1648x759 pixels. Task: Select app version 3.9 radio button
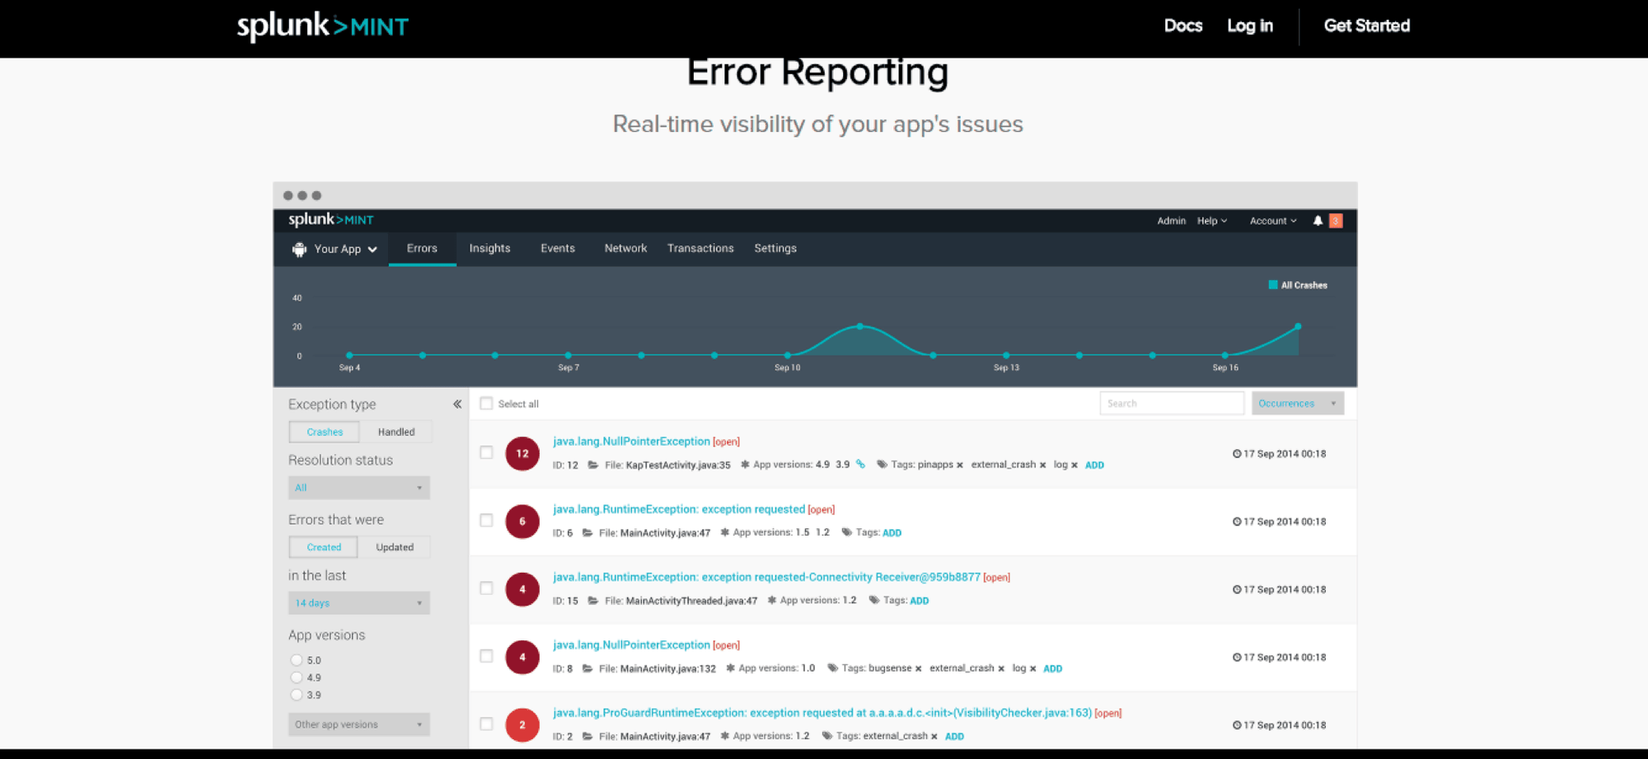pyautogui.click(x=297, y=695)
